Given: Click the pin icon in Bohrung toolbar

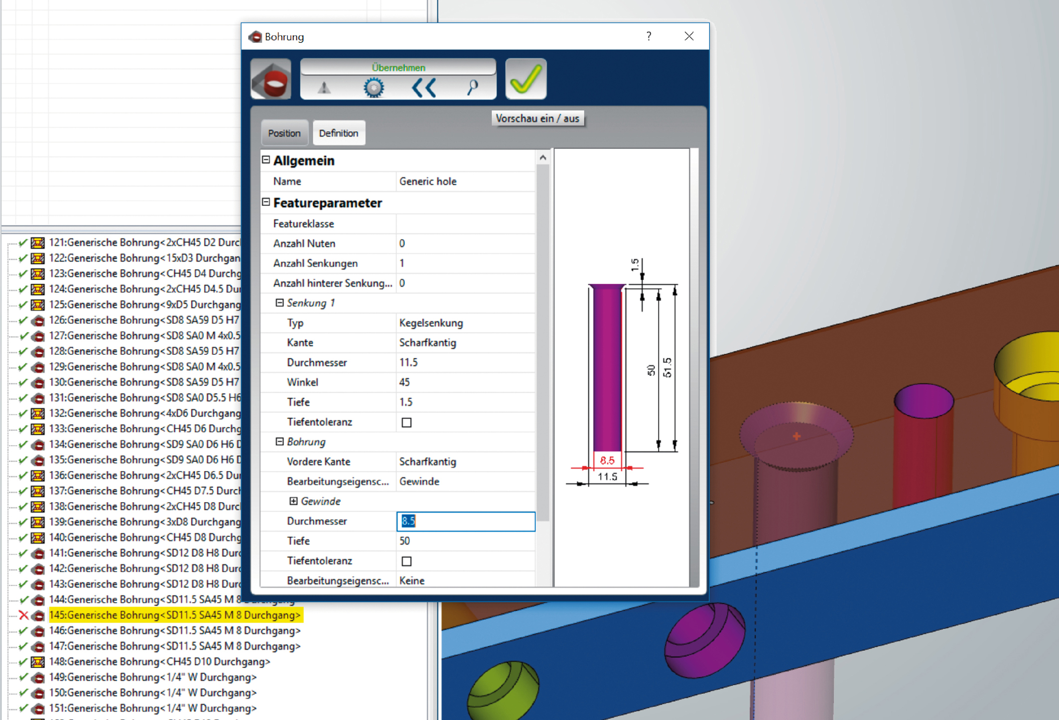Looking at the screenshot, I should tap(472, 88).
